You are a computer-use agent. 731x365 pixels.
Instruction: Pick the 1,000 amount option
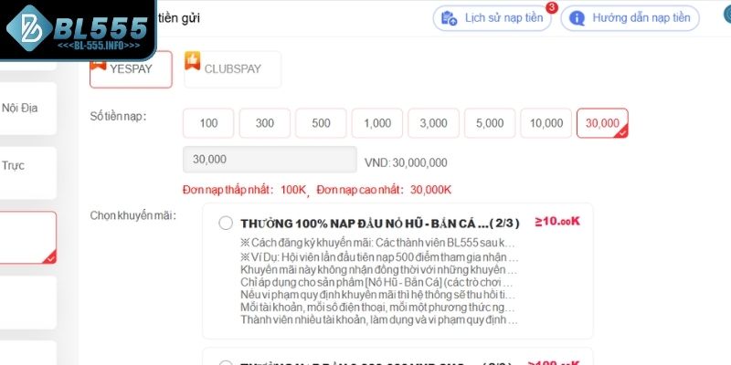tap(377, 123)
